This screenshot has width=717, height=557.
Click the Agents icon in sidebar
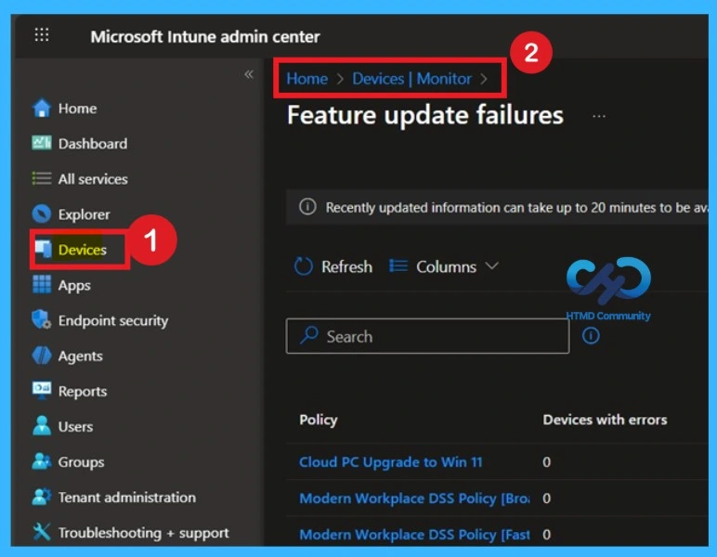42,355
